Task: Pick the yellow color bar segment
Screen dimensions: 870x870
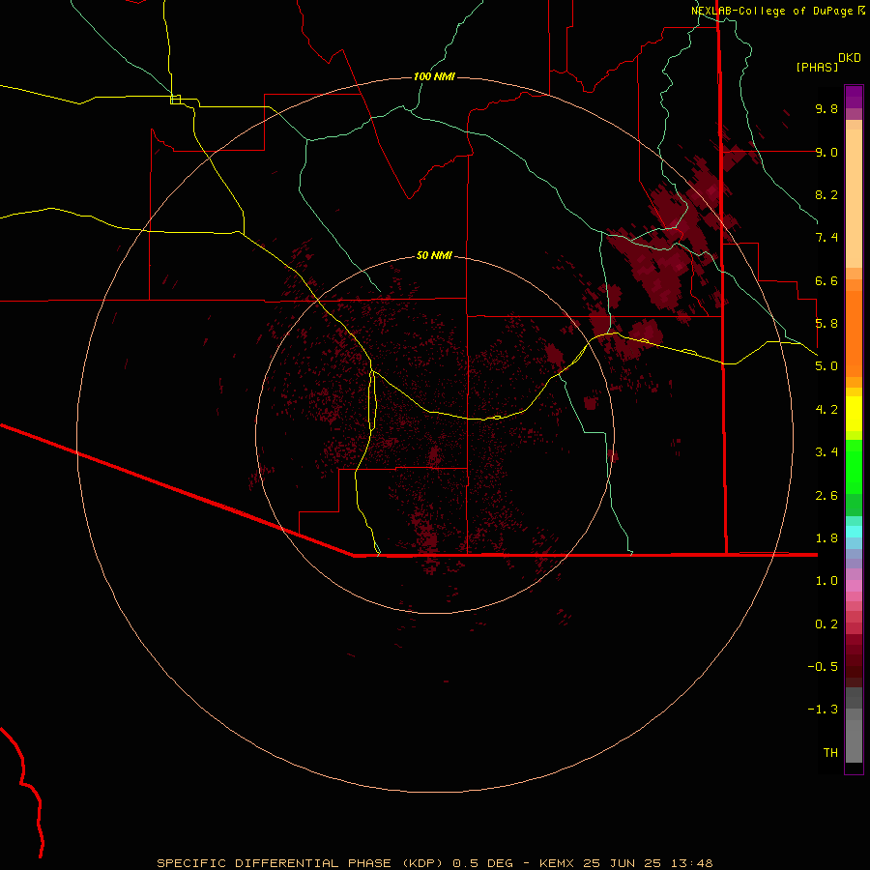Action: pos(854,414)
